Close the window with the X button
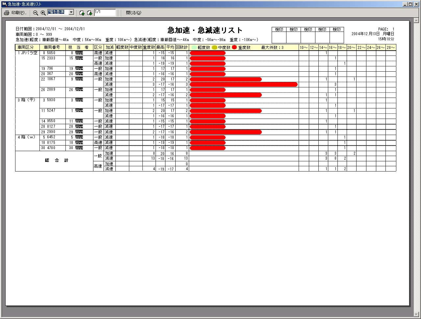Image resolution: width=421 pixels, height=319 pixels. click(x=416, y=4)
